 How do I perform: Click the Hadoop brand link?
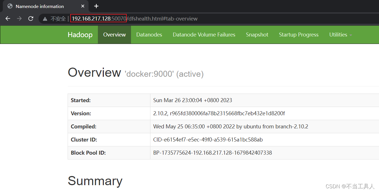[x=80, y=35]
